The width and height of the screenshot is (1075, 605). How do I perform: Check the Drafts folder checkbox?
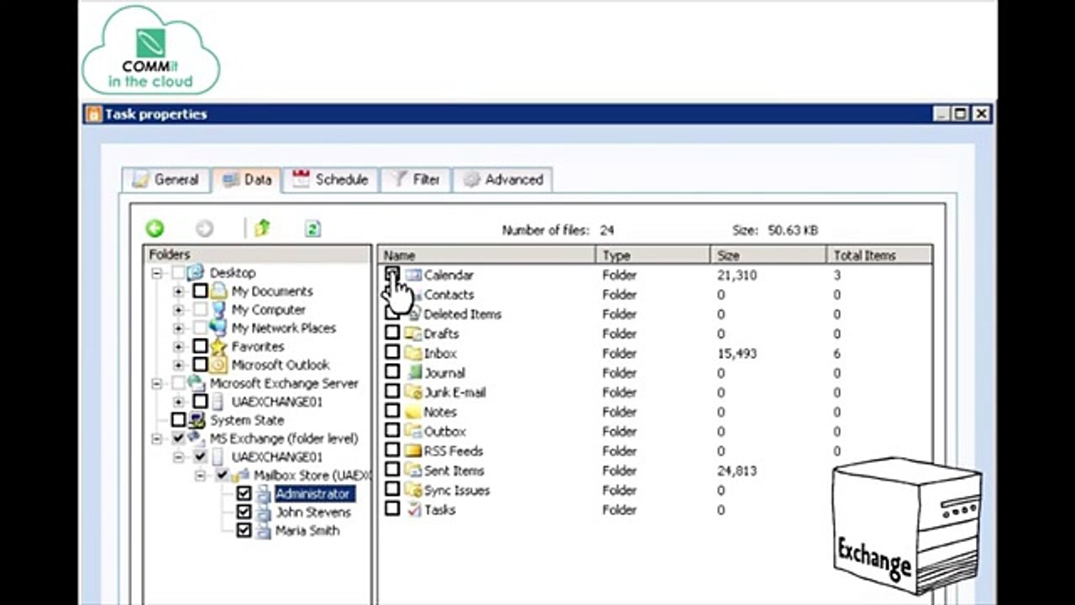[x=392, y=334]
